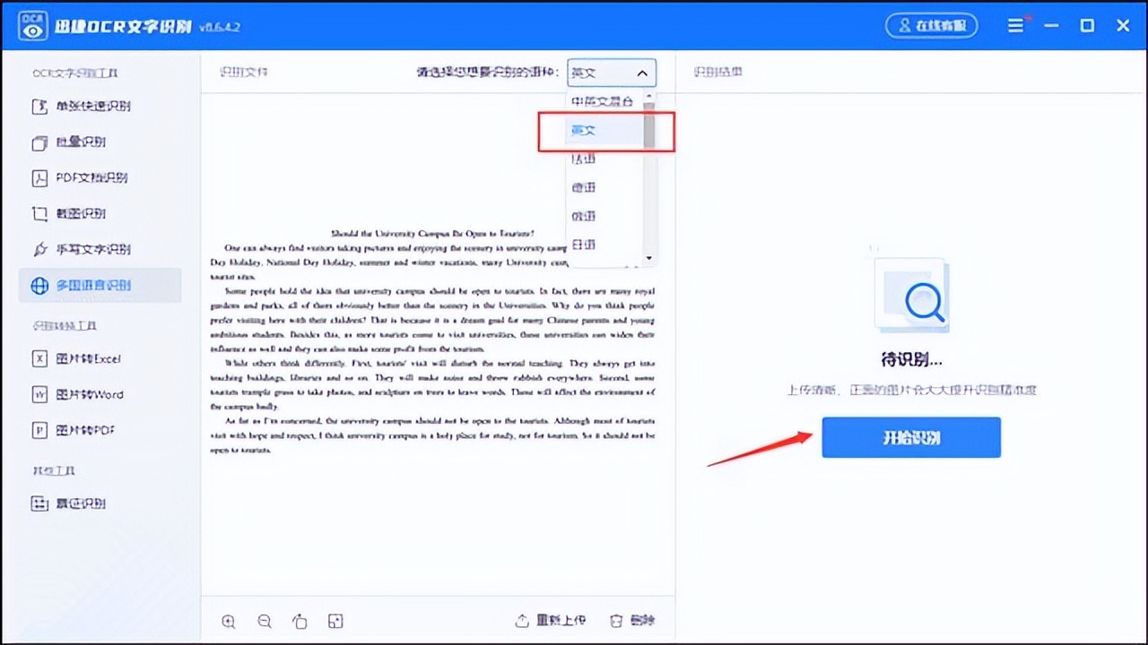Collapse the language selection dropdown

click(642, 73)
